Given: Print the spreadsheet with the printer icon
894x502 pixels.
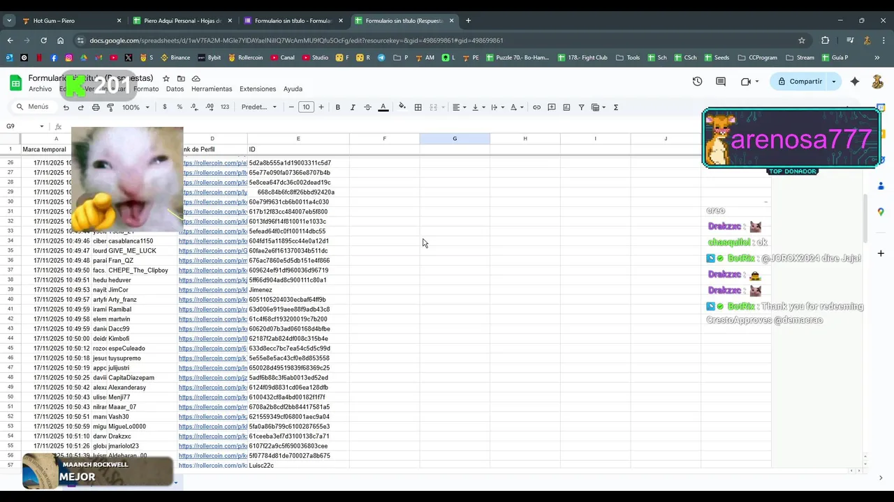Looking at the screenshot, I should pyautogui.click(x=96, y=107).
